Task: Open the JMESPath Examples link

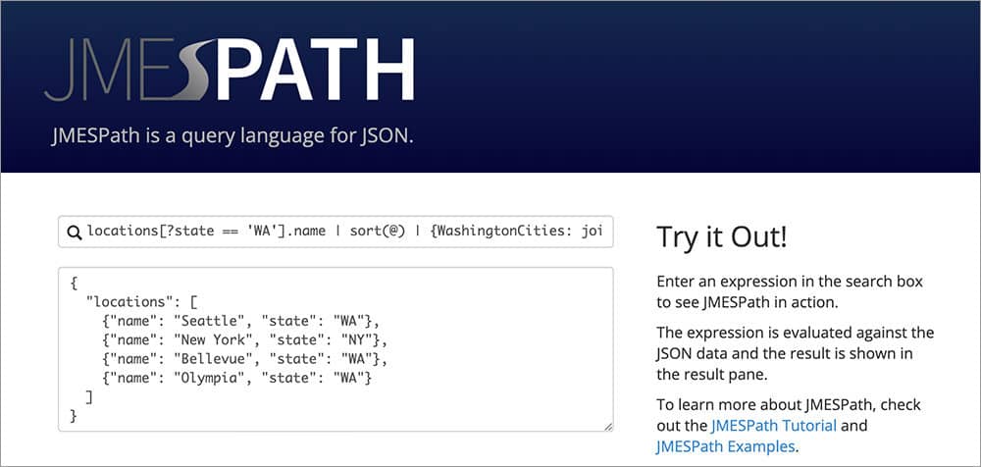Action: (726, 446)
